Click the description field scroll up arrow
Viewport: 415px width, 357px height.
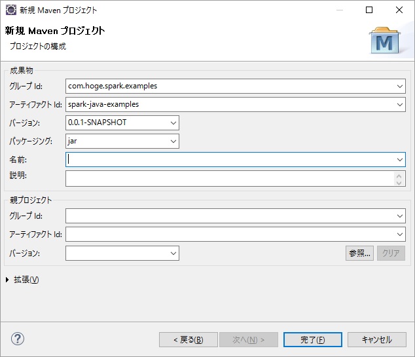(399, 176)
